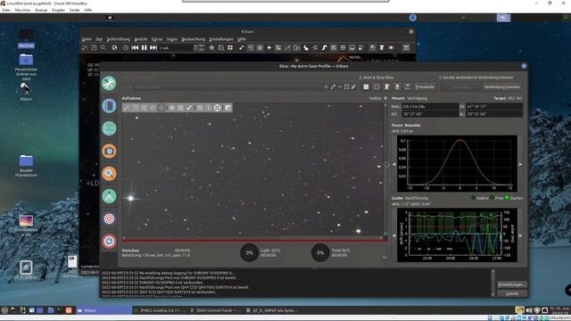Click the Leeren button beside the log

click(511, 293)
